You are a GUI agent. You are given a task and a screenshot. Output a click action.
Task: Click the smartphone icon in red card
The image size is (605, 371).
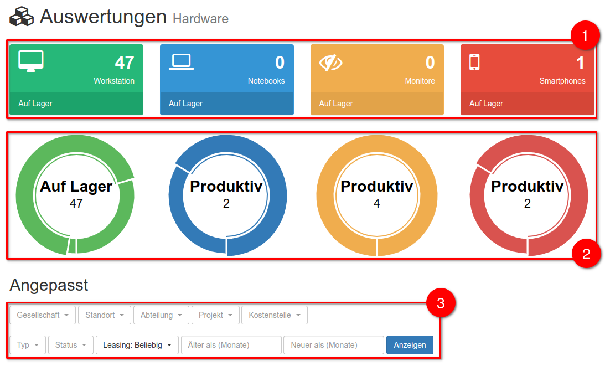(474, 62)
